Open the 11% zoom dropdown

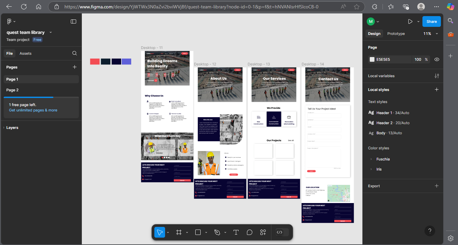430,34
